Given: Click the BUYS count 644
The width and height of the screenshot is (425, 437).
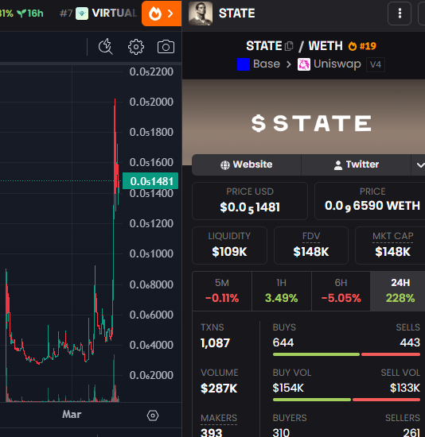Looking at the screenshot, I should (283, 342).
